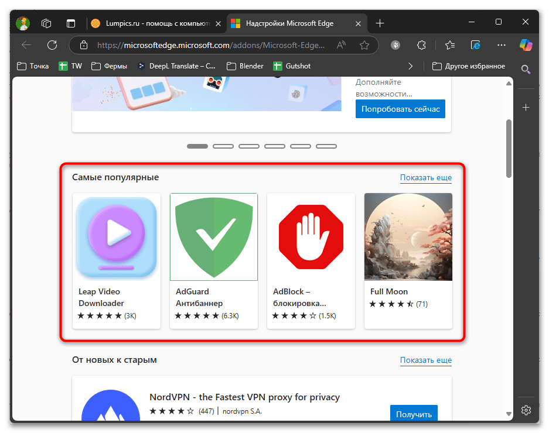Click the sidebar search icon

tap(526, 69)
